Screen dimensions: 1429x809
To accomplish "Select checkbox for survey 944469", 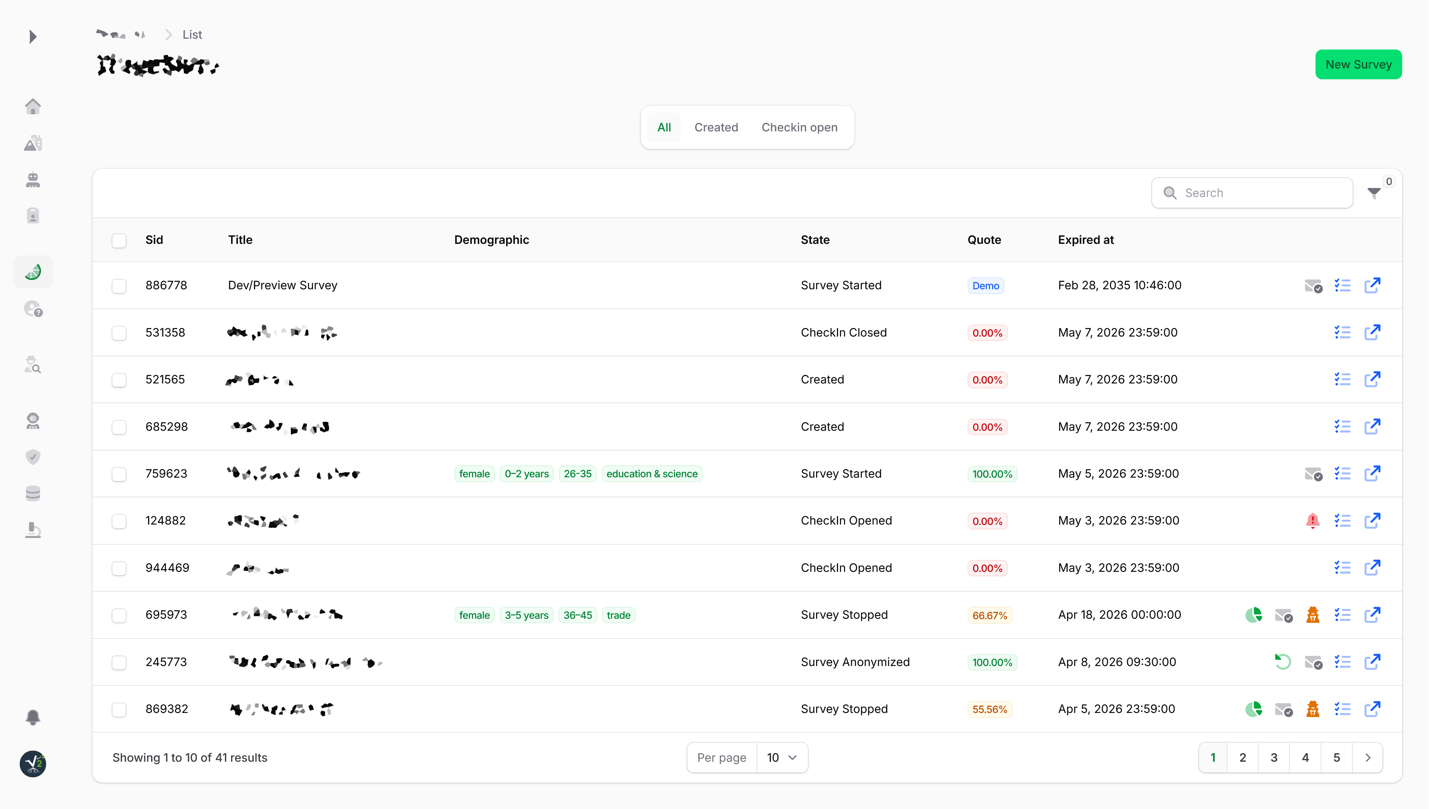I will 119,568.
